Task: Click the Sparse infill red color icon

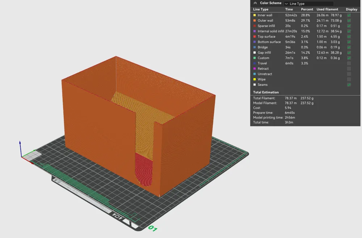Action: coord(254,26)
